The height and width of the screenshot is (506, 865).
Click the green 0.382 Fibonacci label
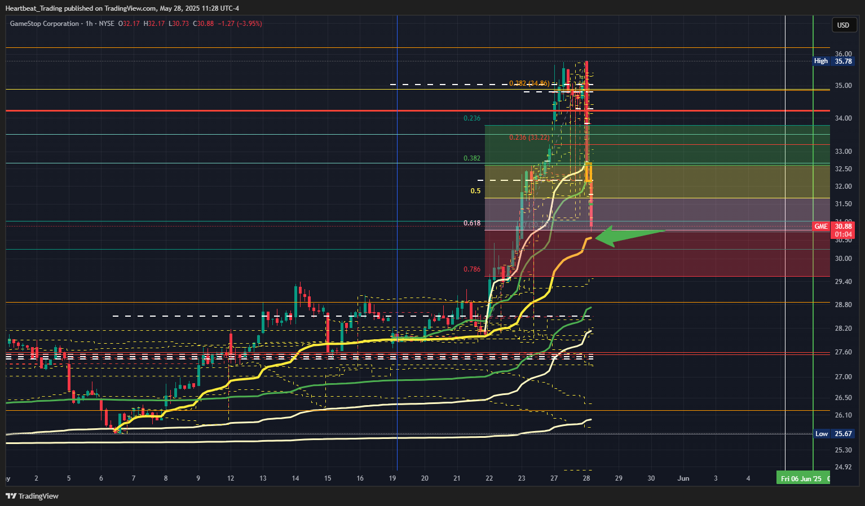coord(472,158)
